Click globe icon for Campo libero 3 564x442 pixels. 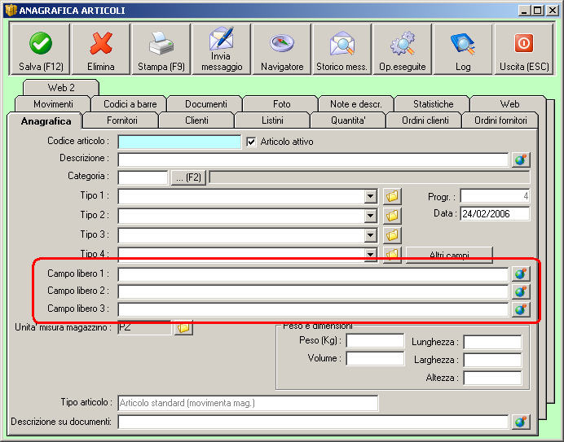[521, 309]
